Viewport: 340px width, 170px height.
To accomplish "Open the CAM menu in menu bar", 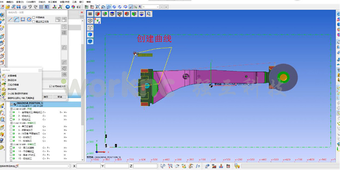I will (x=31, y=2).
